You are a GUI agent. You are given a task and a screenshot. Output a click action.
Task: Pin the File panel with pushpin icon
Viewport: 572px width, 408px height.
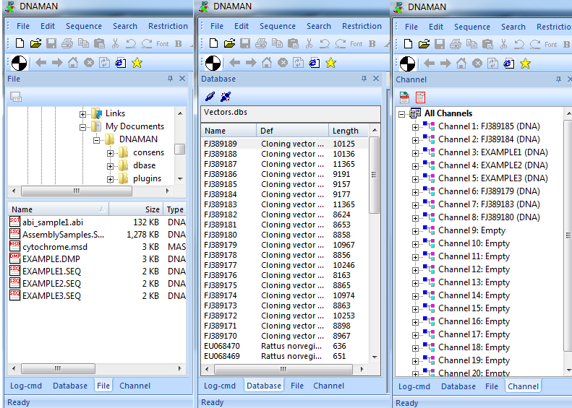170,79
